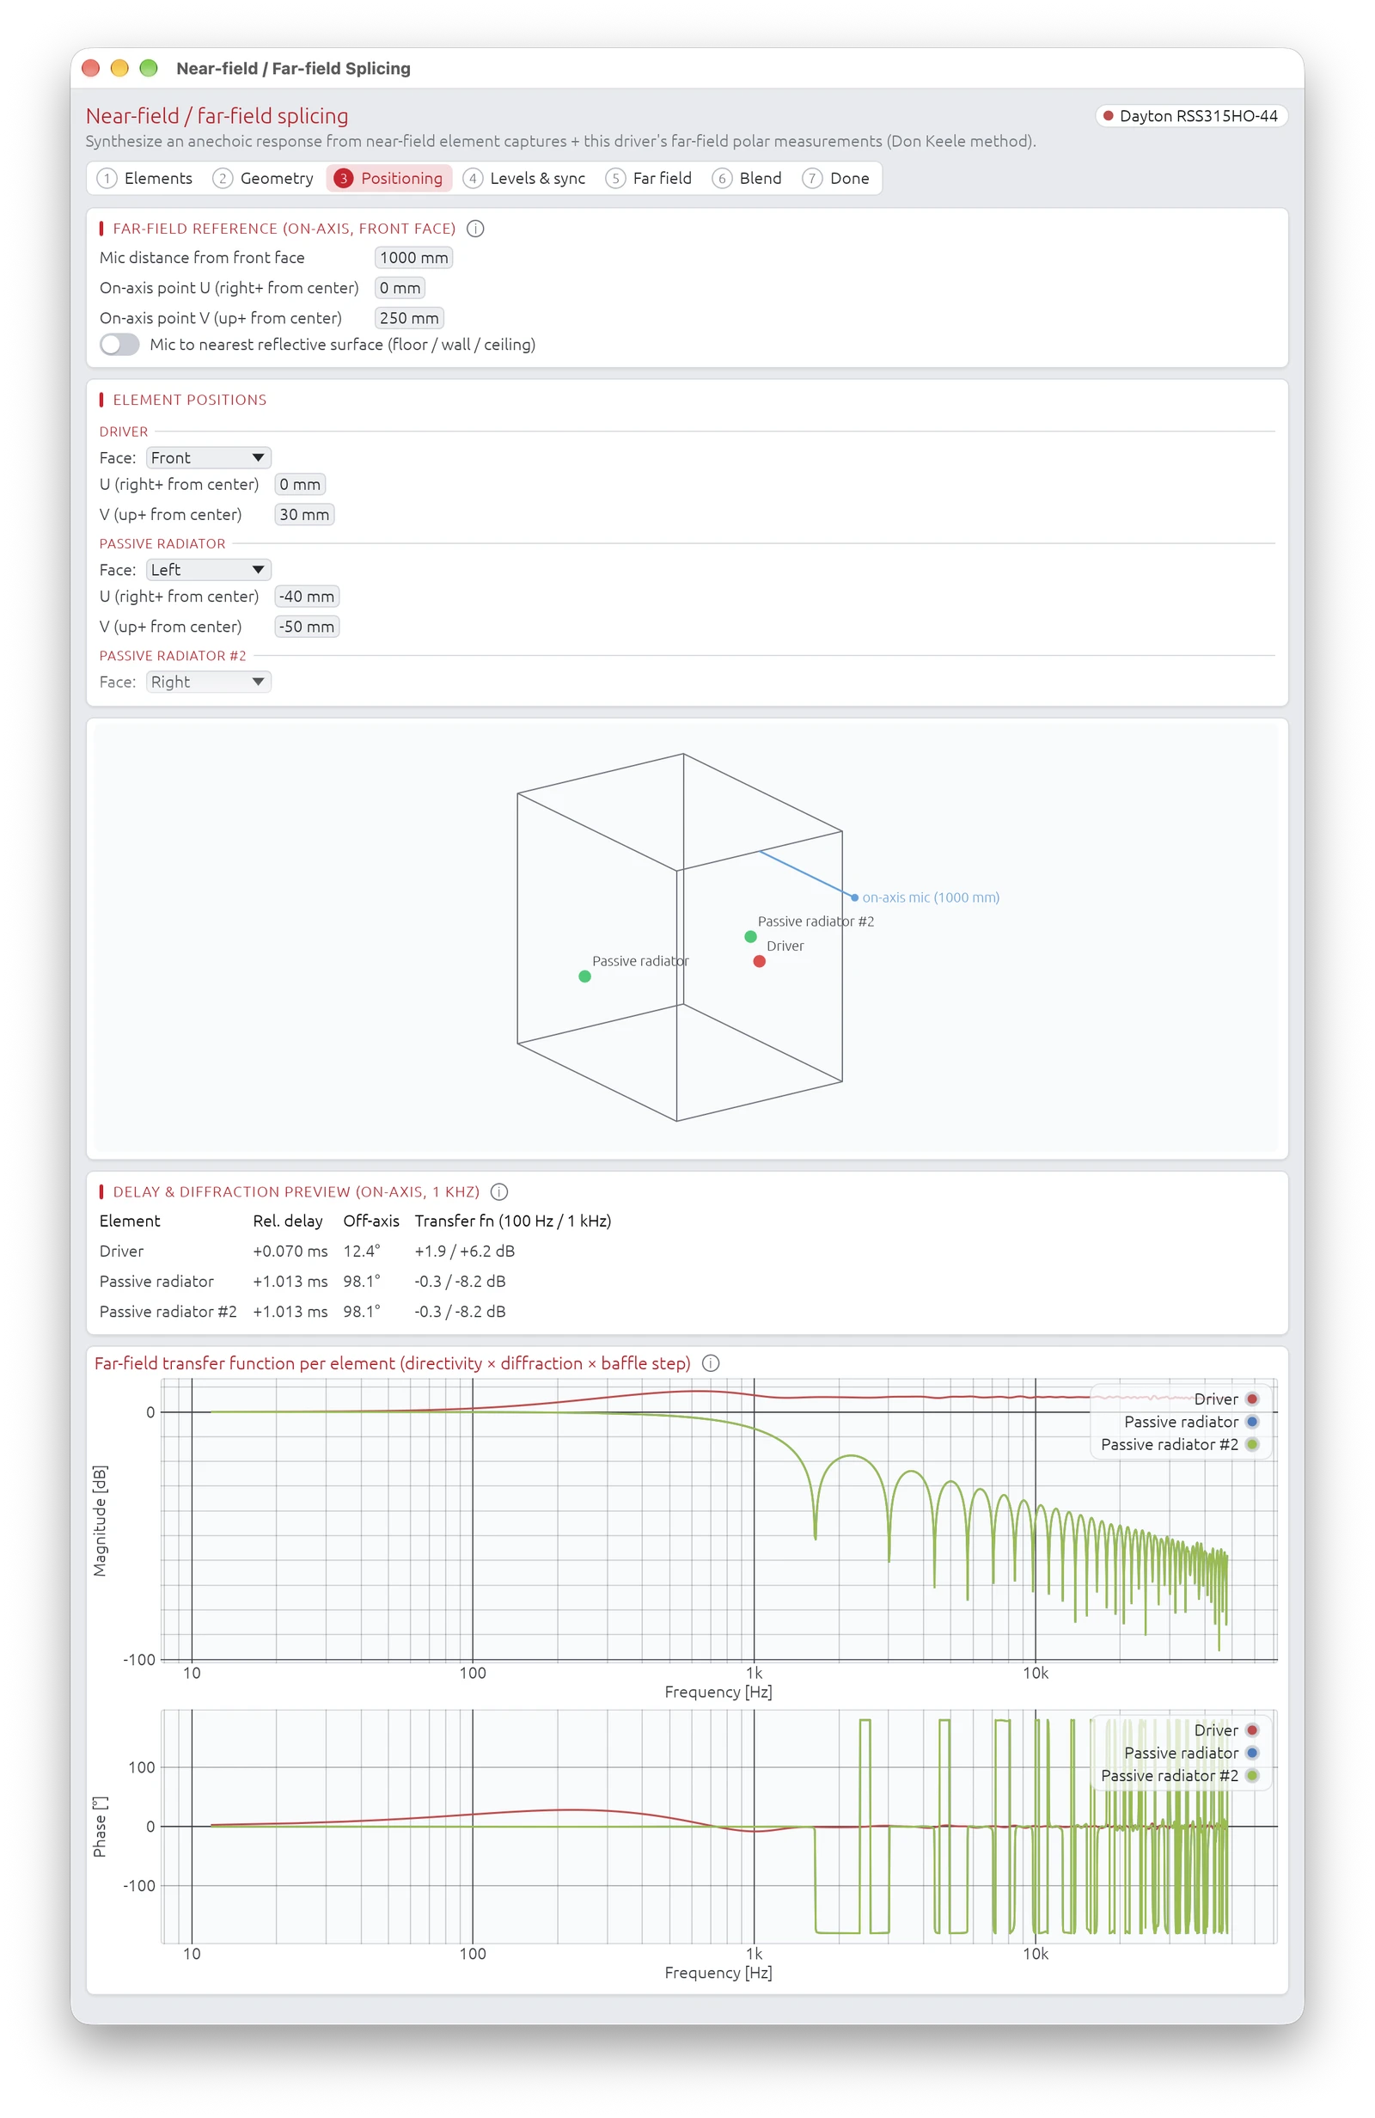Viewport: 1375px width, 2118px height.
Task: Open the Far field step tab
Action: pyautogui.click(x=649, y=178)
